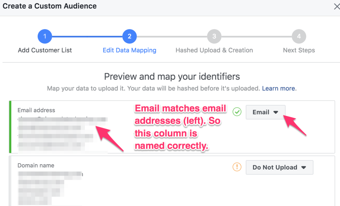
Task: Close the Create a Custom Audience dialog
Action: click(x=336, y=7)
